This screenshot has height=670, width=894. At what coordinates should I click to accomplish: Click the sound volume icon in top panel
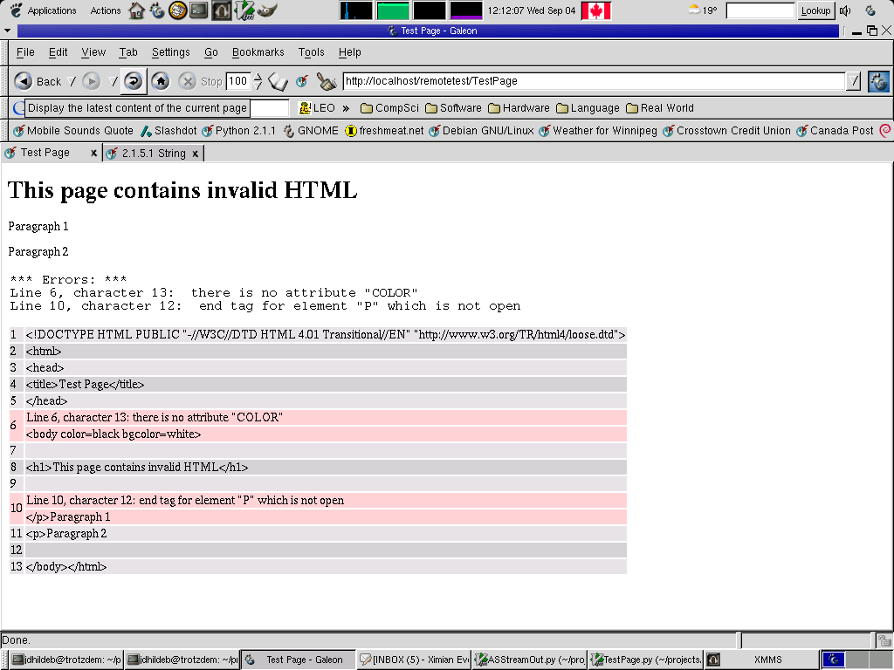click(x=845, y=10)
